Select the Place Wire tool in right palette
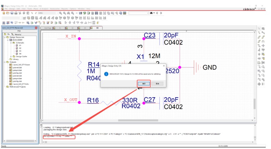The image size is (271, 149). [259, 33]
